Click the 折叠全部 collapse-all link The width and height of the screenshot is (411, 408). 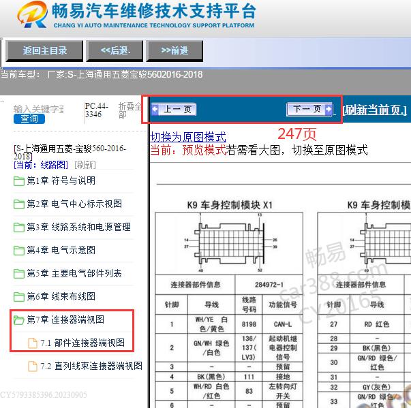[x=130, y=110]
